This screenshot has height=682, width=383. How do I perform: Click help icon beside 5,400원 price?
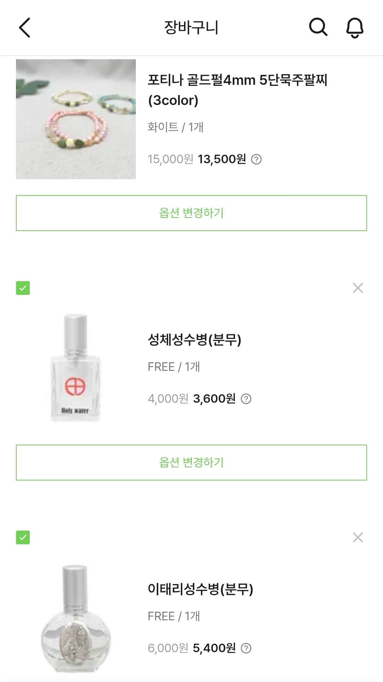click(x=246, y=649)
